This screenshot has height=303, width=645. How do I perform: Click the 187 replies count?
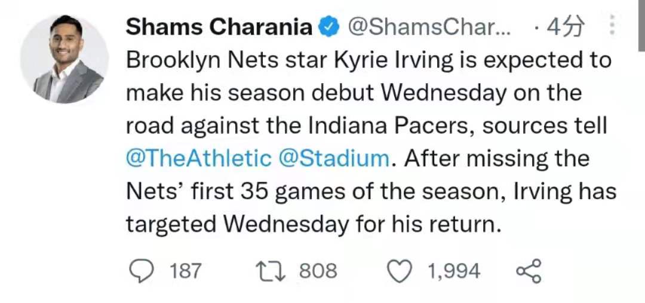(186, 271)
